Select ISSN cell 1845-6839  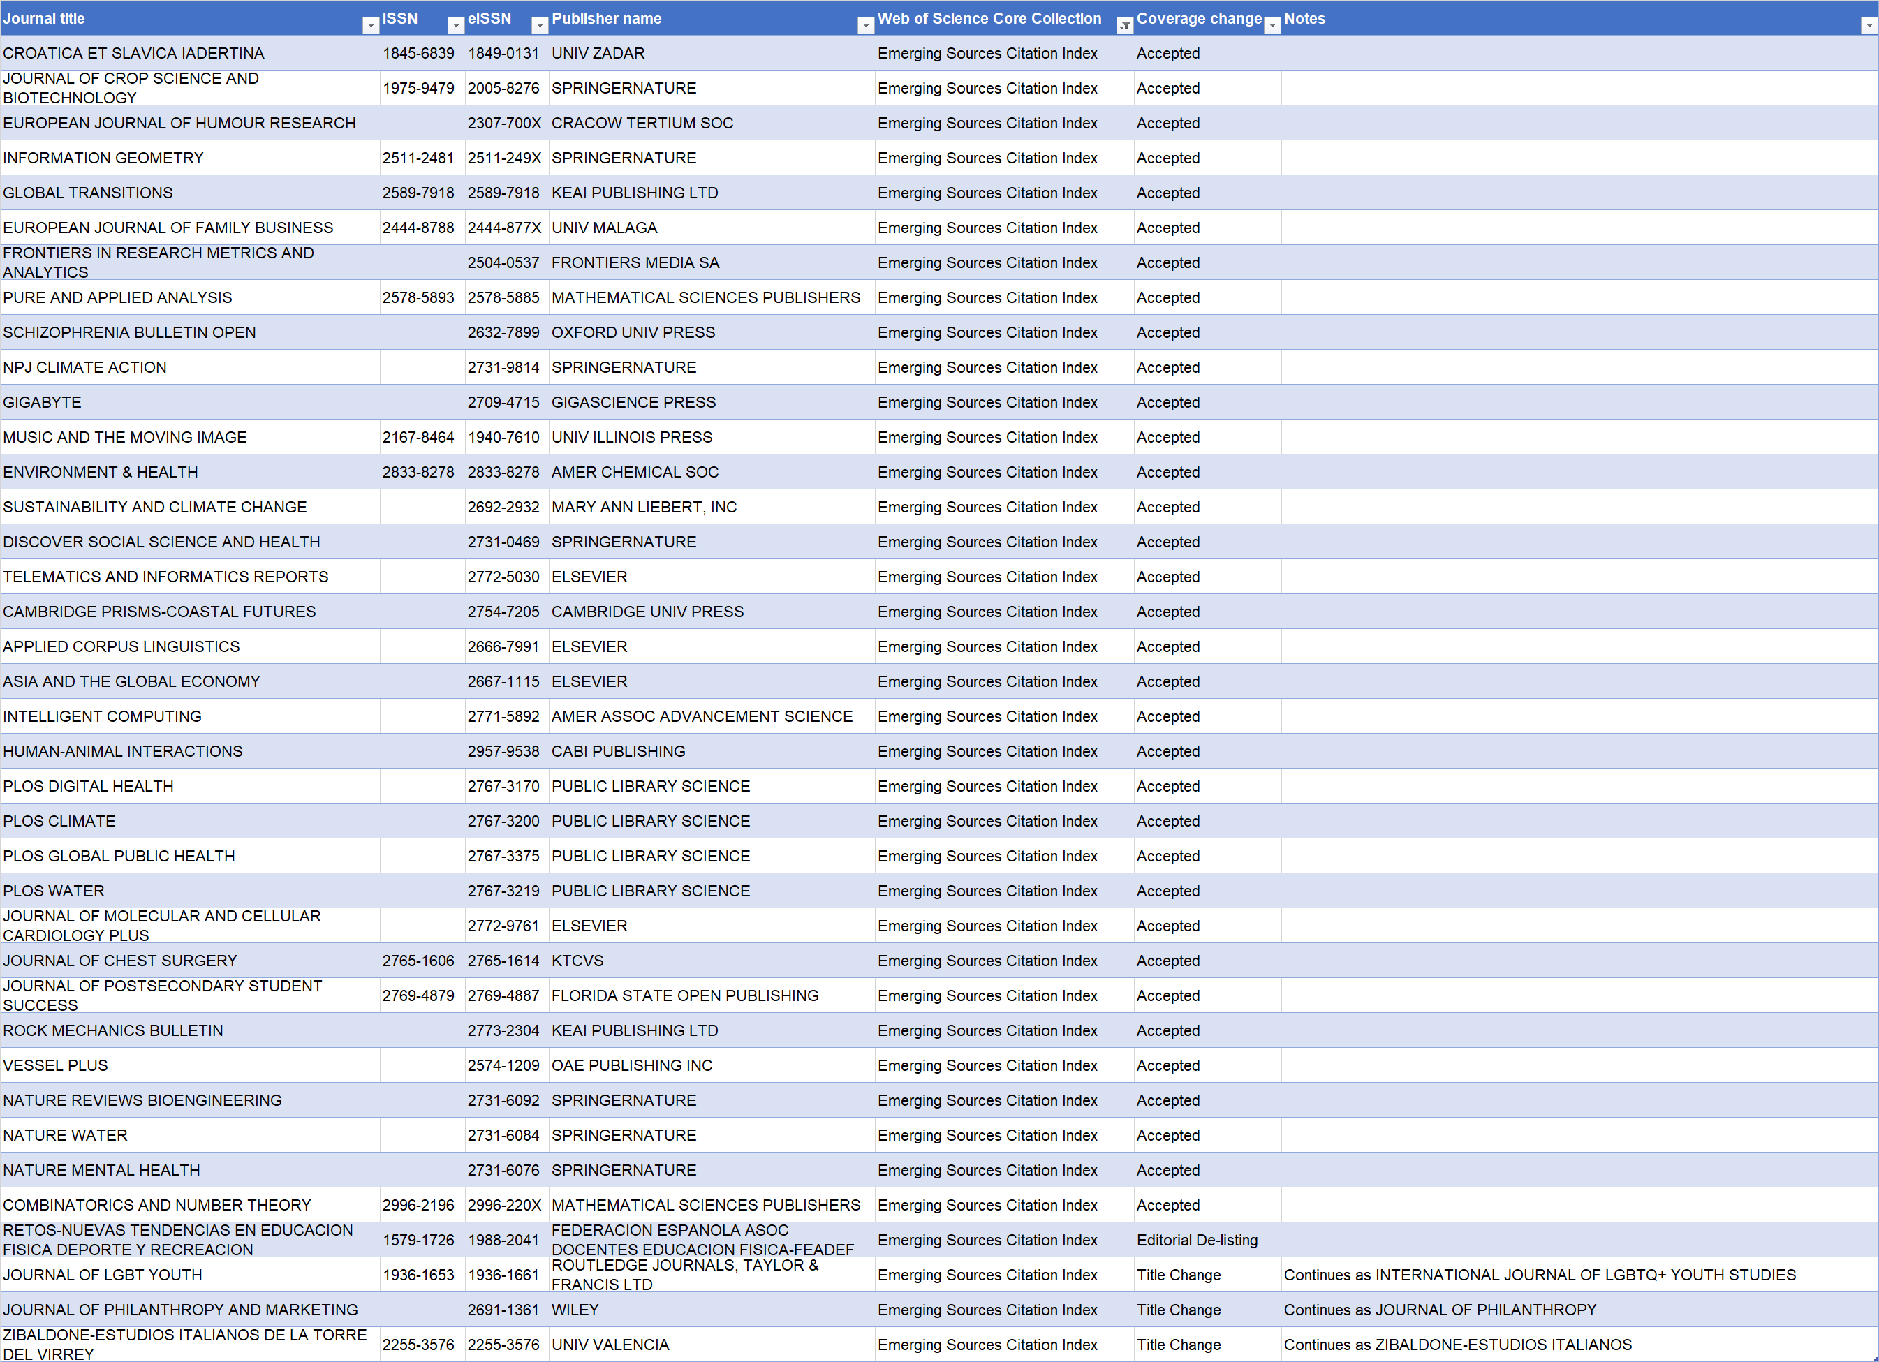422,53
